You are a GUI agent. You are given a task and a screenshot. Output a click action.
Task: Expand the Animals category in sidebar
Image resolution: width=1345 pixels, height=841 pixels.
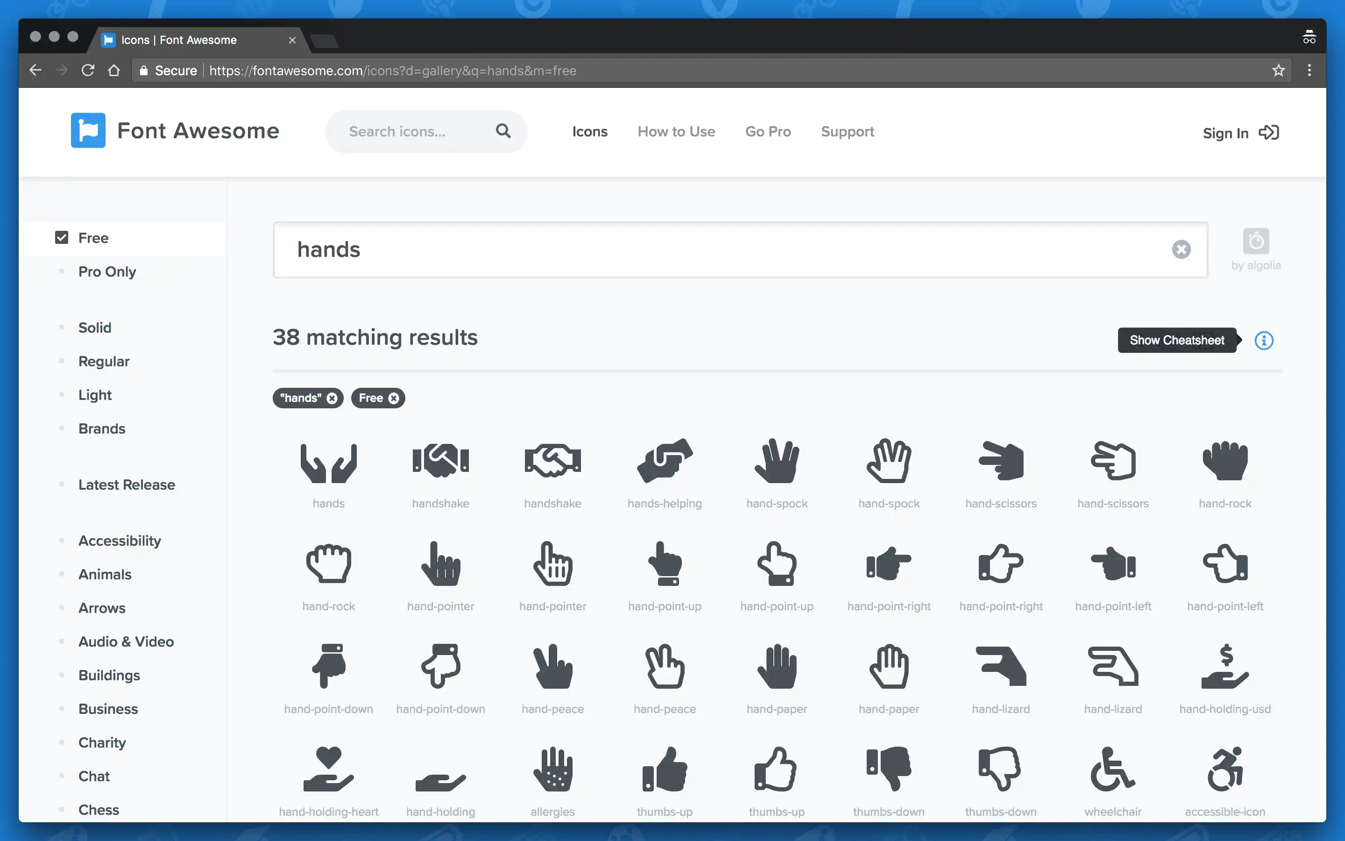[105, 574]
